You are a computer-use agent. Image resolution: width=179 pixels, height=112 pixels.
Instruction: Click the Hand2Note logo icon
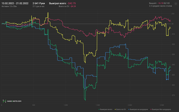tap(4, 101)
